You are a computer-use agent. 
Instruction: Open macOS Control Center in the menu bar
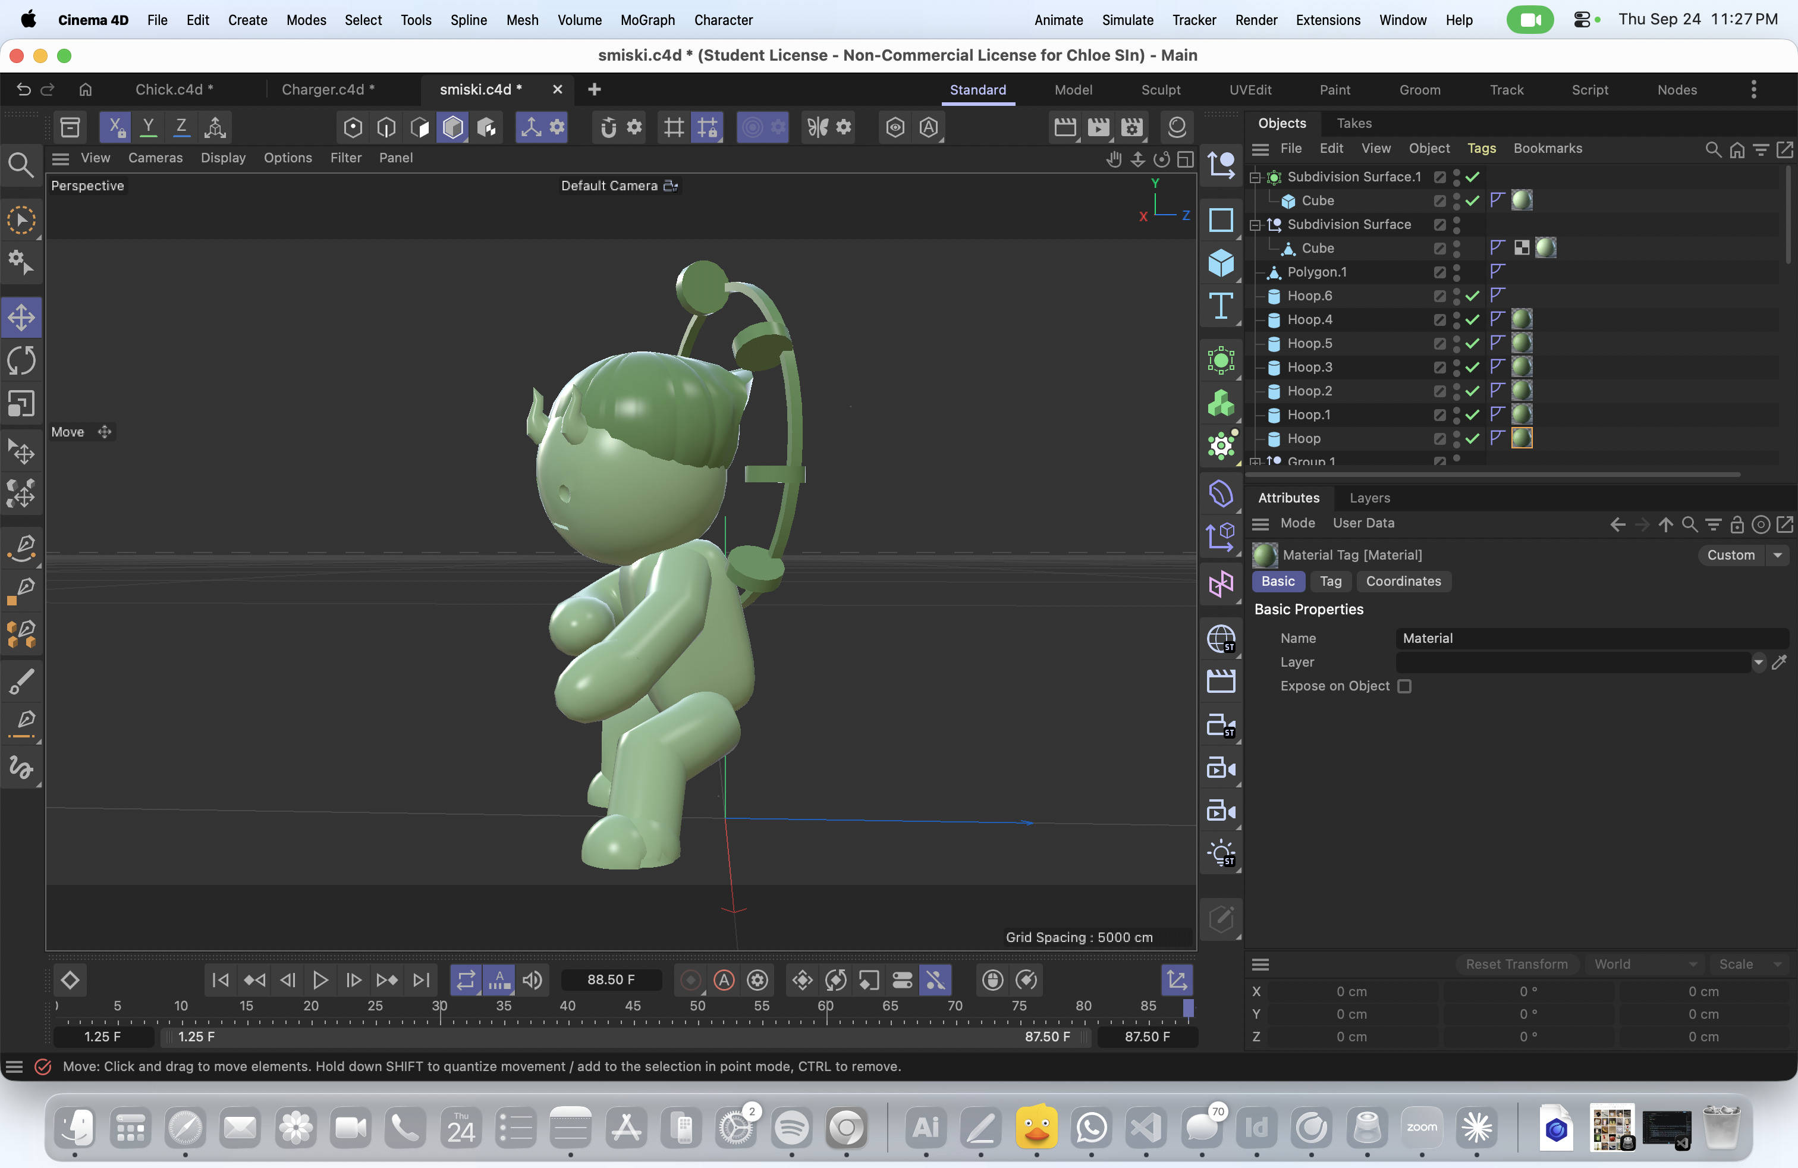[x=1582, y=20]
